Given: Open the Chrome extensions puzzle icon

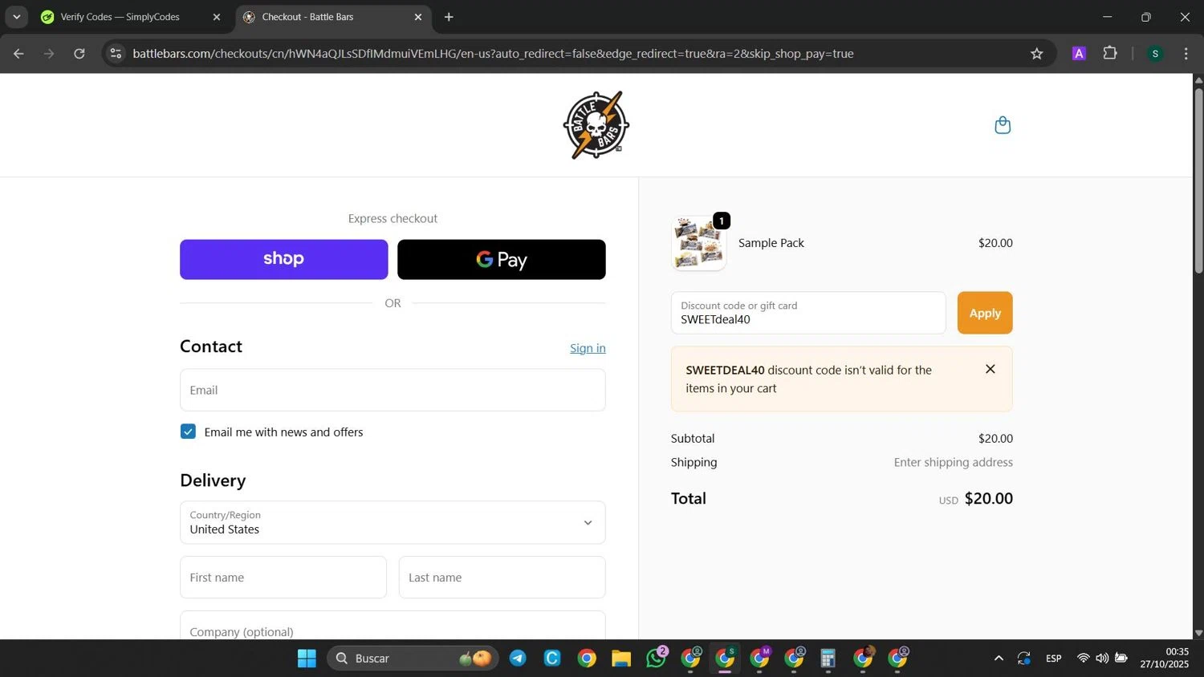Looking at the screenshot, I should click(x=1110, y=54).
